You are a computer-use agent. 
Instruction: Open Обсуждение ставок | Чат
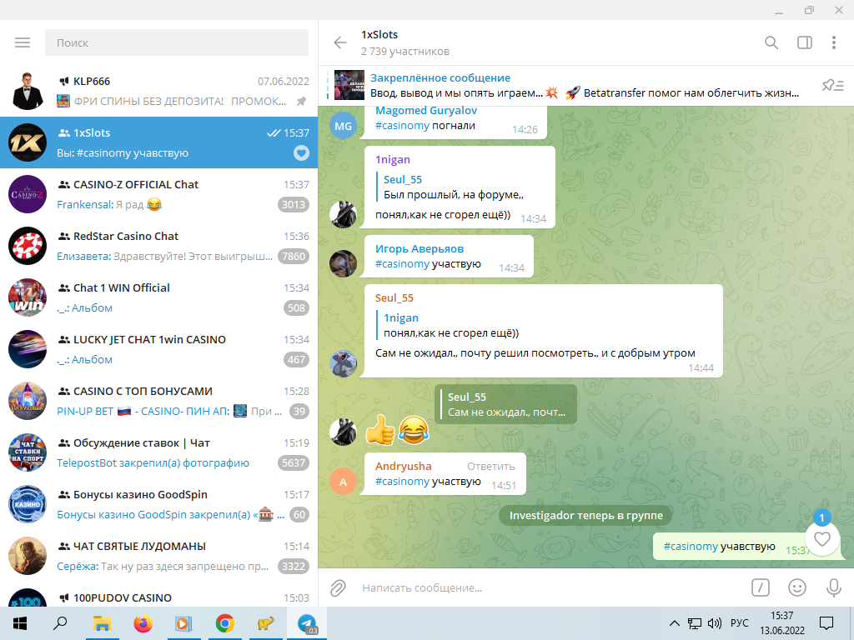[x=159, y=452]
